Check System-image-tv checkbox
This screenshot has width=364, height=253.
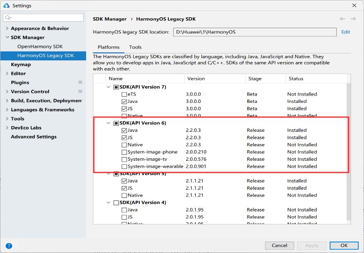tap(124, 159)
